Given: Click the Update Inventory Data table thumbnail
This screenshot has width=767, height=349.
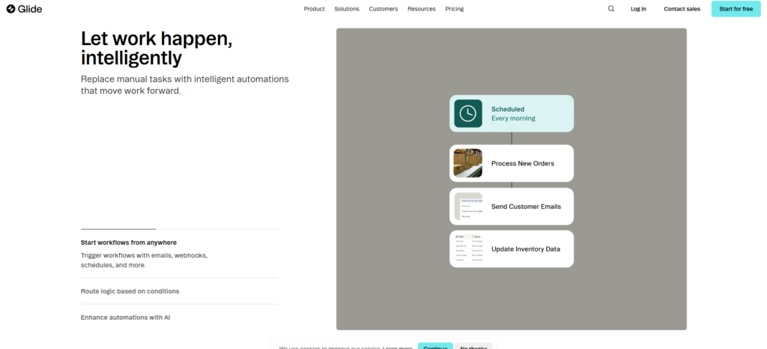Looking at the screenshot, I should (x=468, y=249).
